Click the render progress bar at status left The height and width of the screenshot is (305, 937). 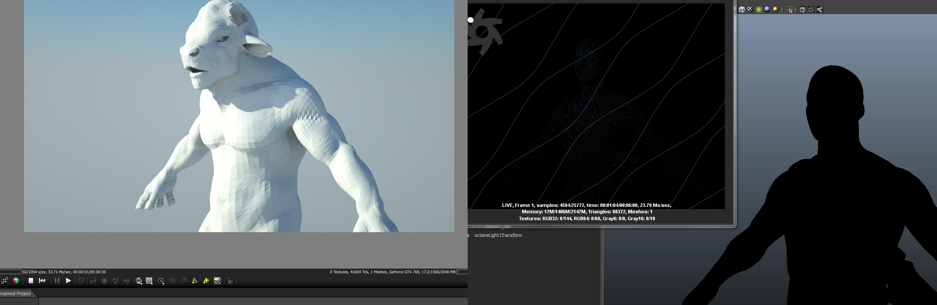(x=11, y=272)
